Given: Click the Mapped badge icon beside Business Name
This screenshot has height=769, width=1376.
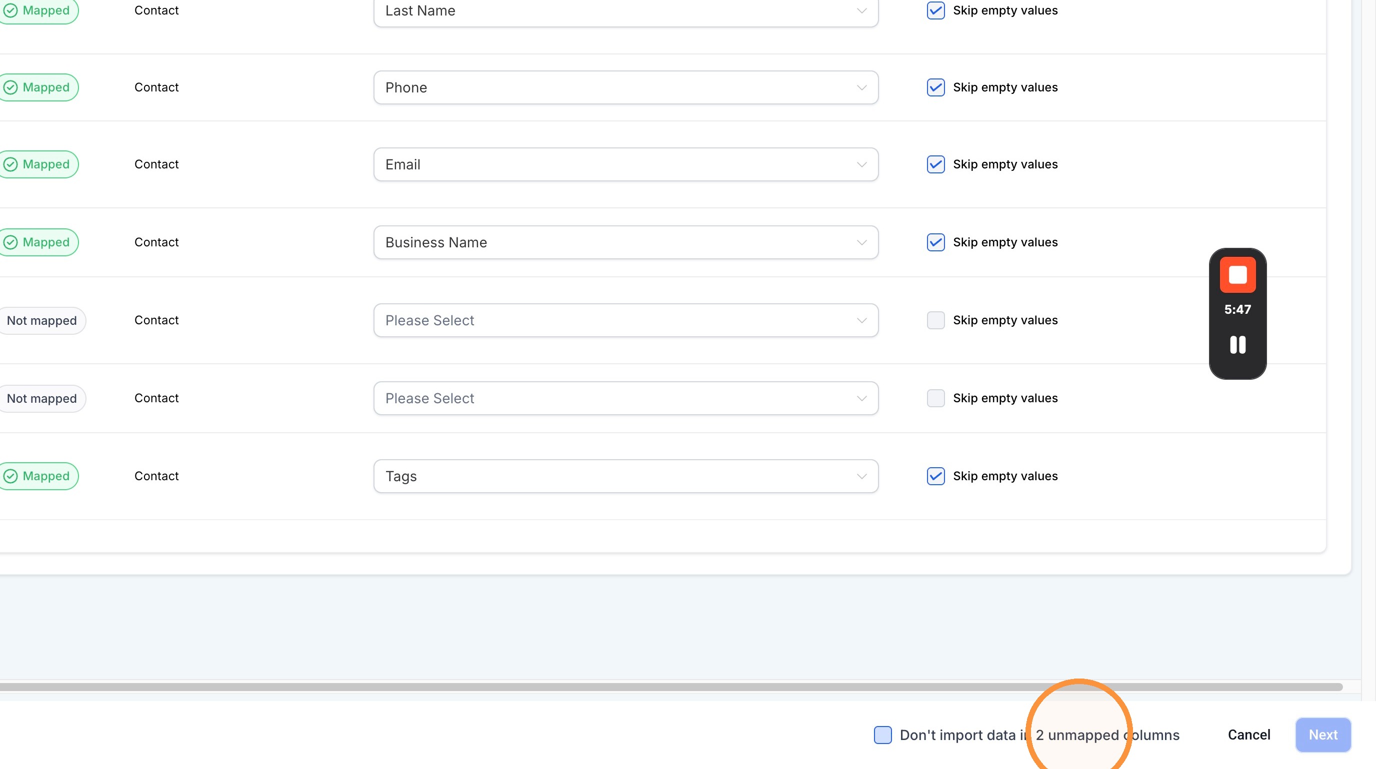Looking at the screenshot, I should 10,242.
